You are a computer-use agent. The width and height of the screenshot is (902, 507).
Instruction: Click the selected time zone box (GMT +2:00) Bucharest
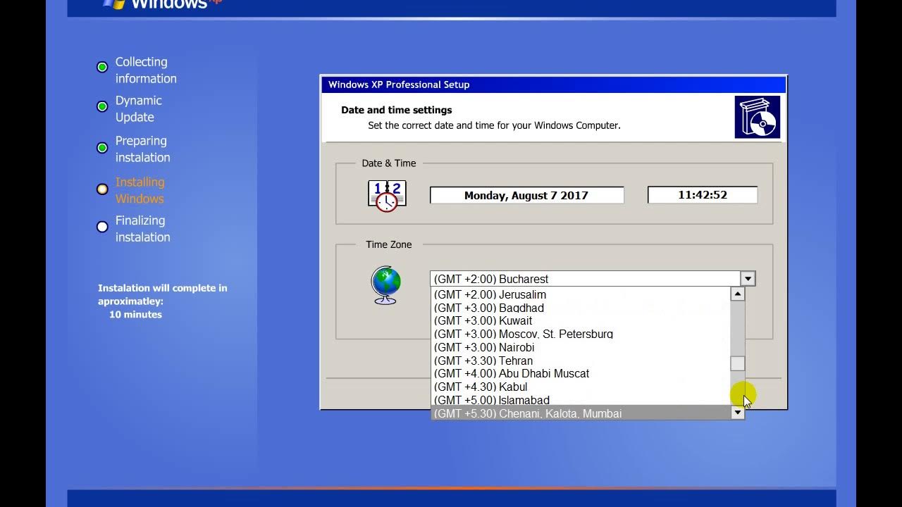pos(585,279)
